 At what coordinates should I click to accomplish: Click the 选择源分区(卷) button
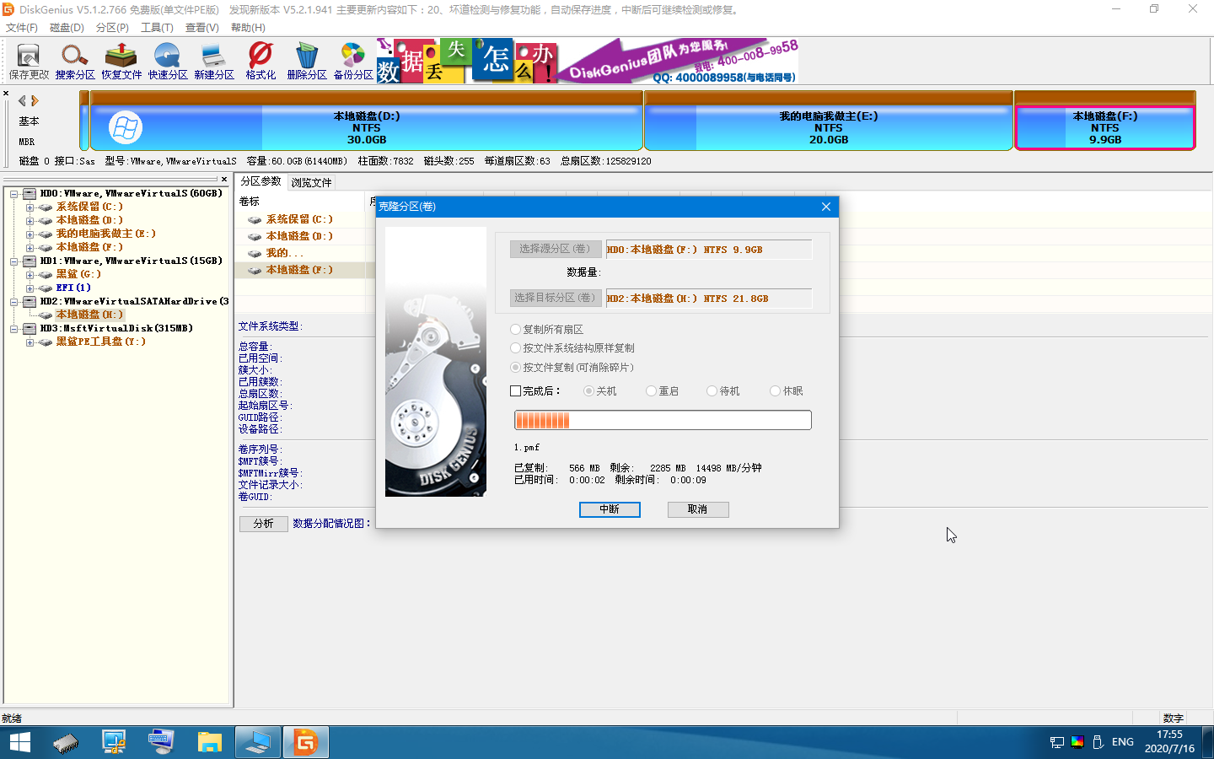556,249
